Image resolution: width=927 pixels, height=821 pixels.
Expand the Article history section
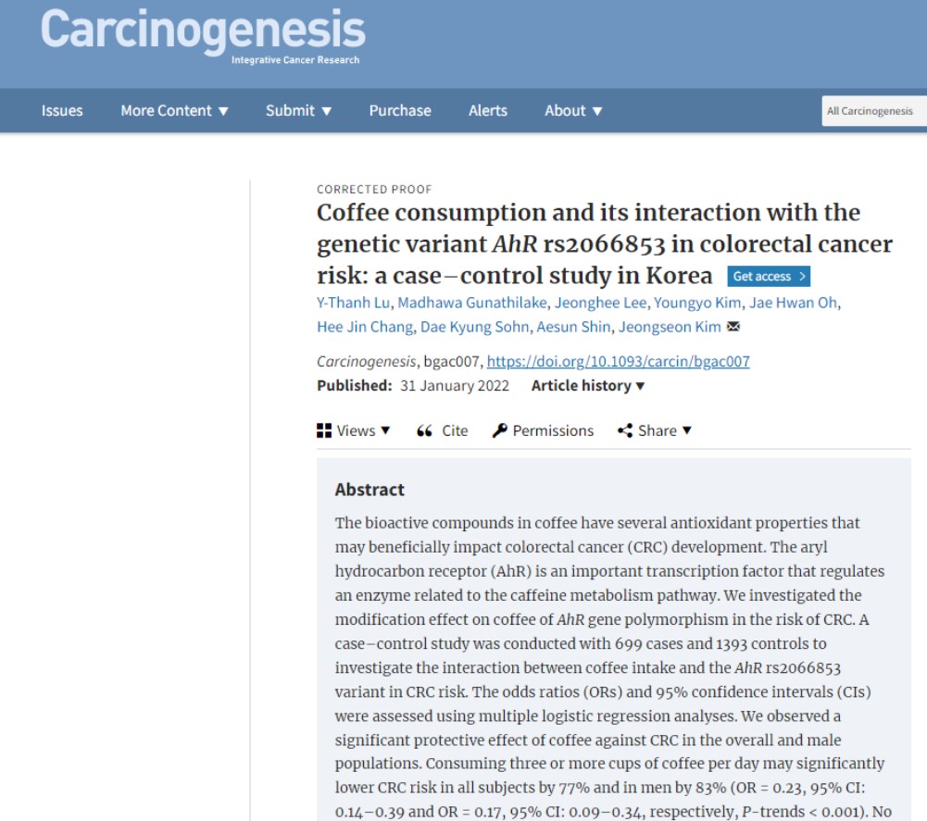(588, 386)
